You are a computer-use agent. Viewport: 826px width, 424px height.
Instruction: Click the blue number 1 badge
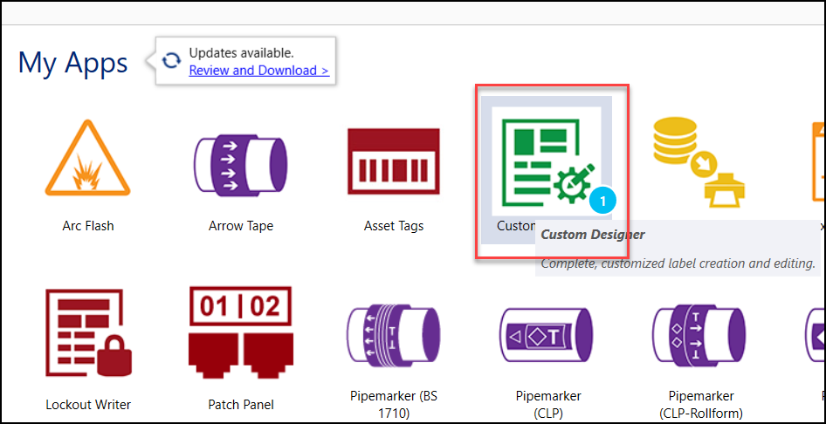[x=602, y=201]
